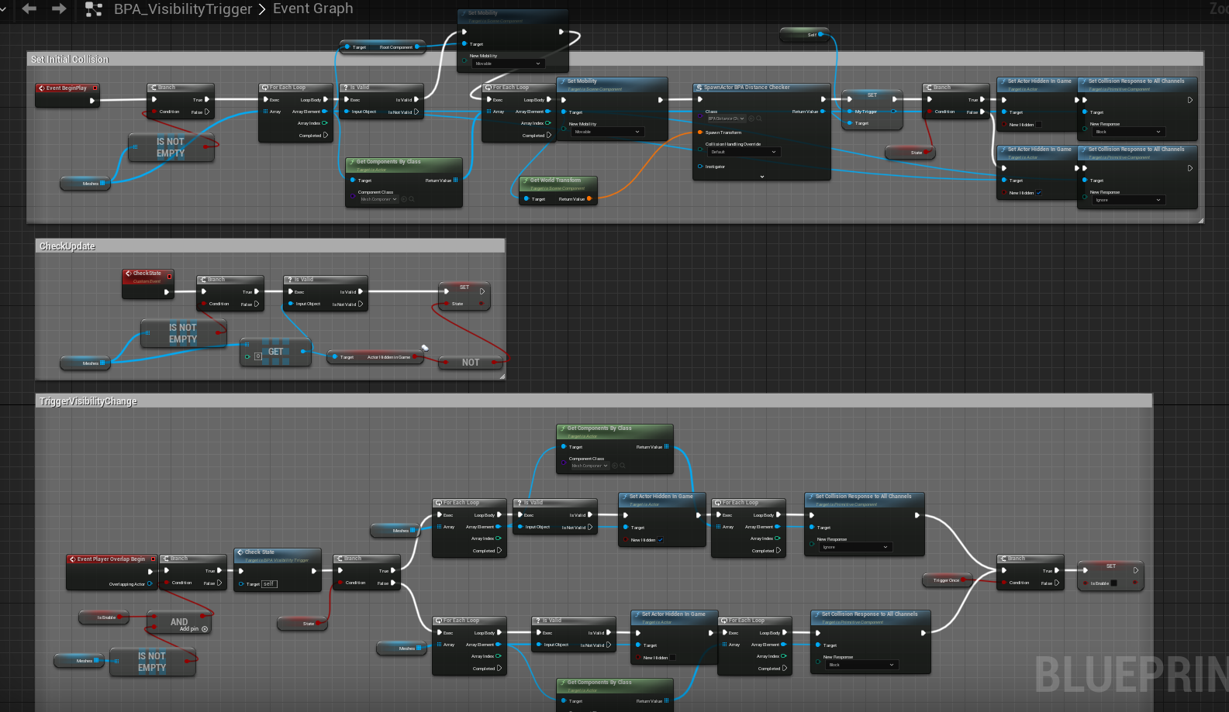The image size is (1229, 712).
Task: Toggle Is Enable checkbox on the SET node
Action: coord(1113,583)
